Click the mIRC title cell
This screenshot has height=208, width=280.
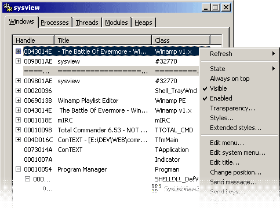65,120
